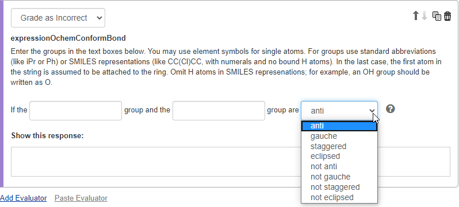Choose not eclipsed at list bottom
The image size is (459, 207).
pyautogui.click(x=339, y=197)
